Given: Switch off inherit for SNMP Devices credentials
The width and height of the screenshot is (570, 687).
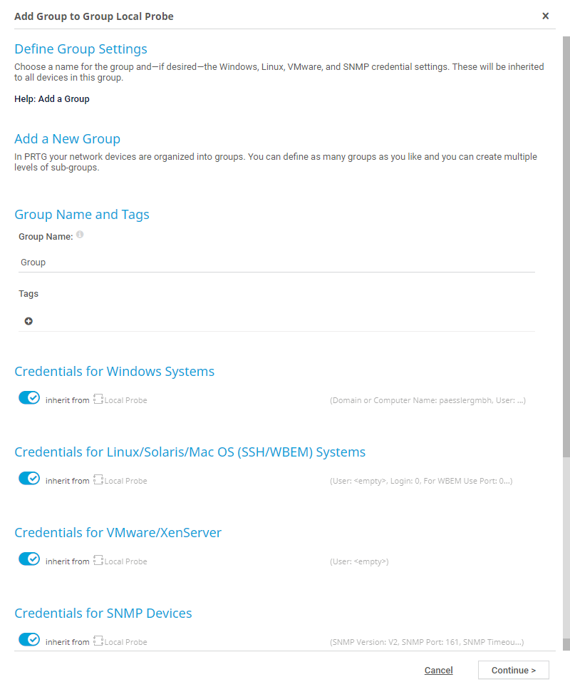Looking at the screenshot, I should [29, 640].
